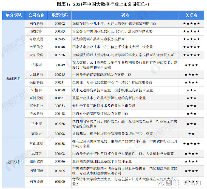Image resolution: width=207 pixels, height=189 pixels.
Task: Click company name 思特奇
Action: point(36,153)
